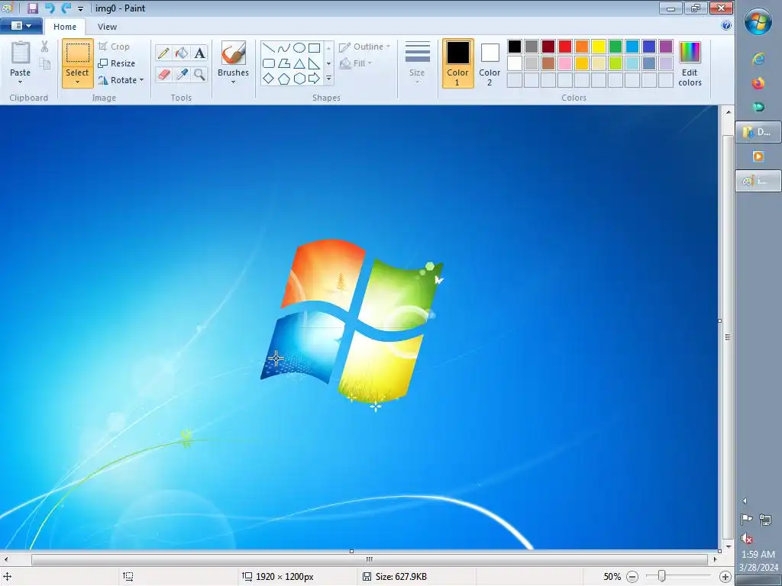Open Paint Help question mark icon

coord(726,25)
